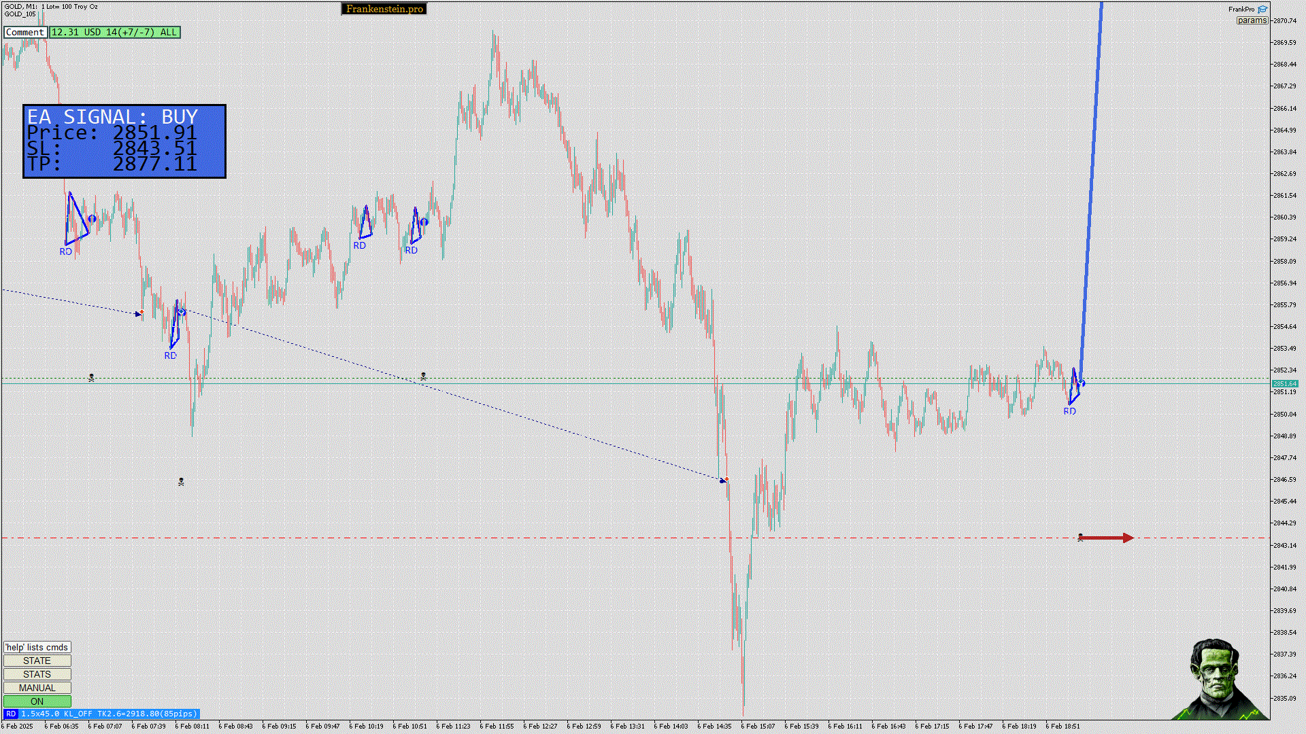
Task: Click the 'help' lists cmds command field
Action: coord(37,647)
